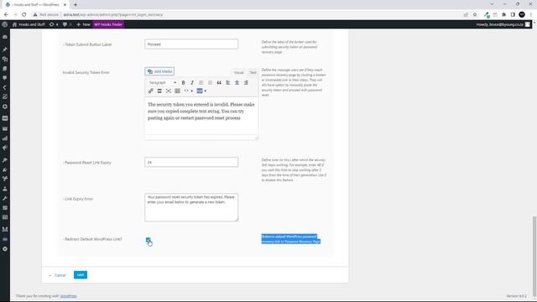Reload the page in the browser
Screen dimensions: 537x302
pos(24,15)
